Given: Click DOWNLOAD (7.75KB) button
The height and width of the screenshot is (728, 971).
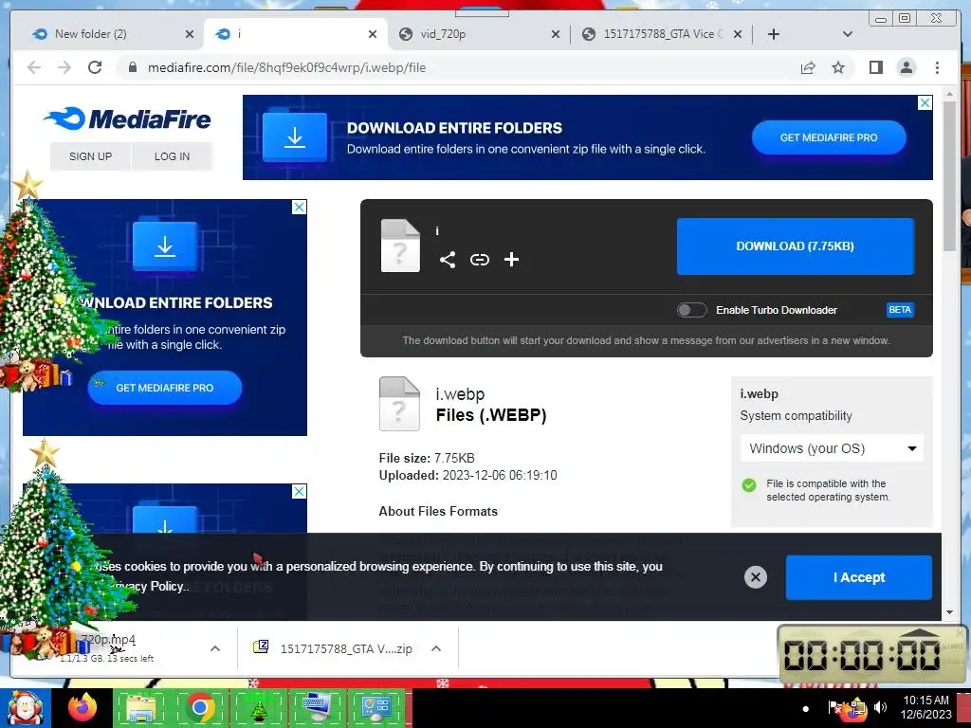Looking at the screenshot, I should click(x=796, y=246).
